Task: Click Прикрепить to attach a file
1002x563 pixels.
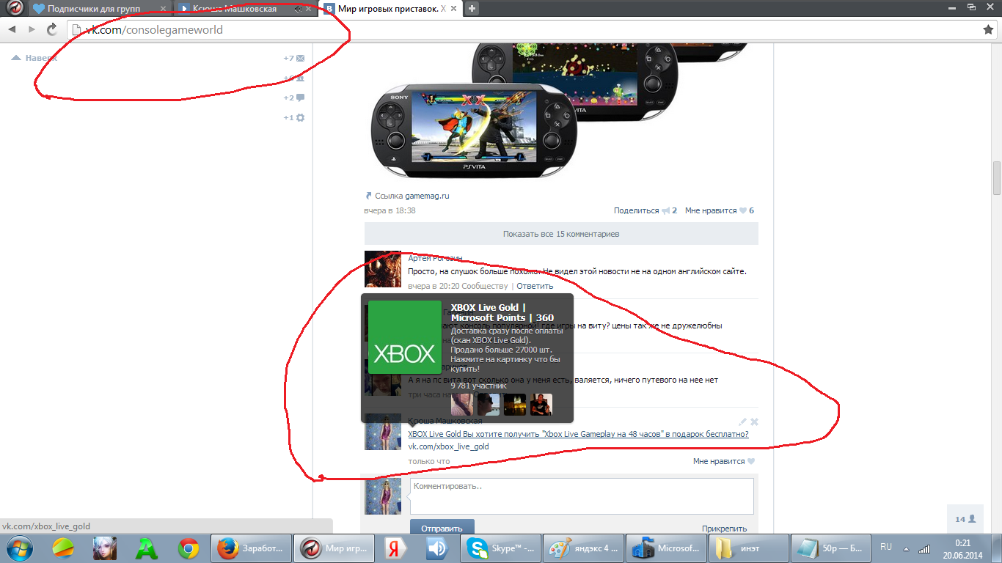Action: (724, 529)
